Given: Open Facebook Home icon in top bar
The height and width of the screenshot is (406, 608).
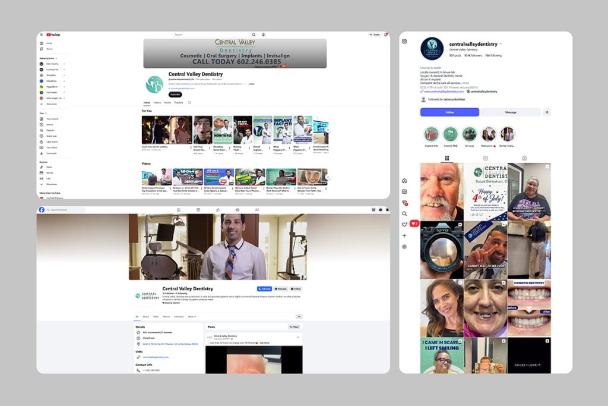Looking at the screenshot, I should [x=179, y=210].
